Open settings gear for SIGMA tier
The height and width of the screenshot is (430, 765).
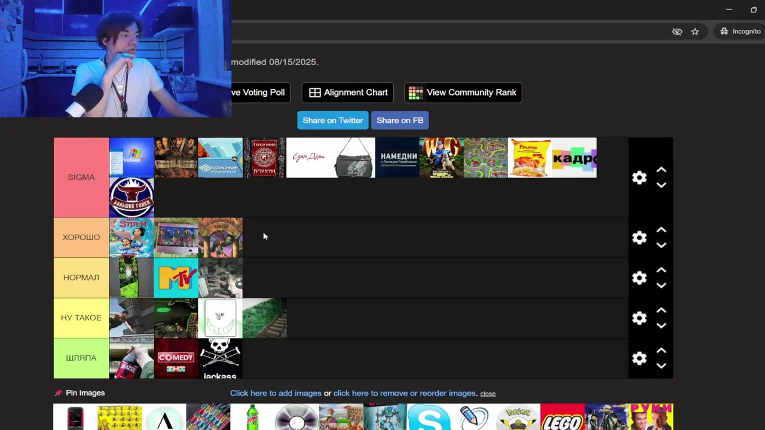tap(639, 177)
